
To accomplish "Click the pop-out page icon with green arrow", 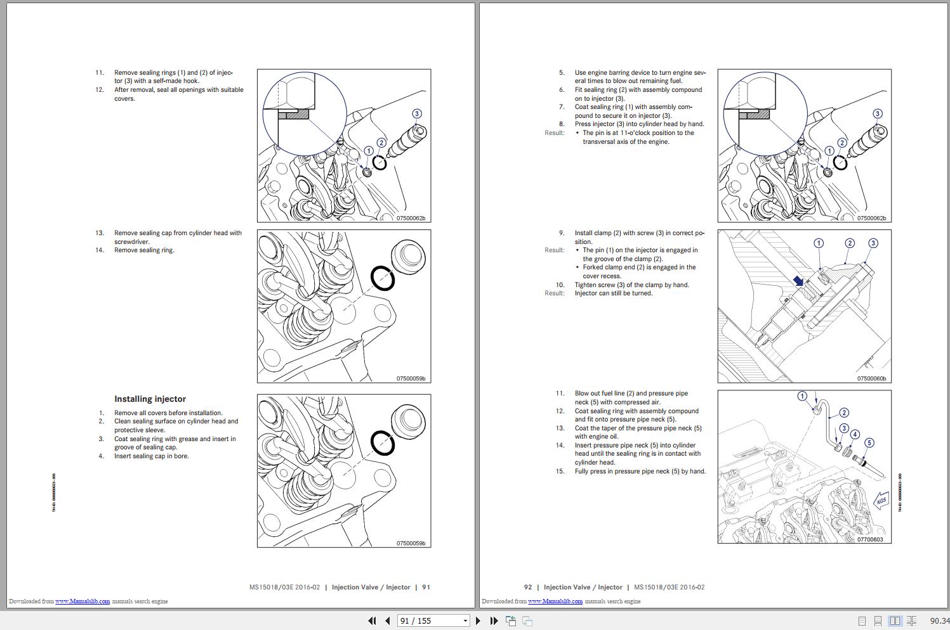I will (x=511, y=621).
